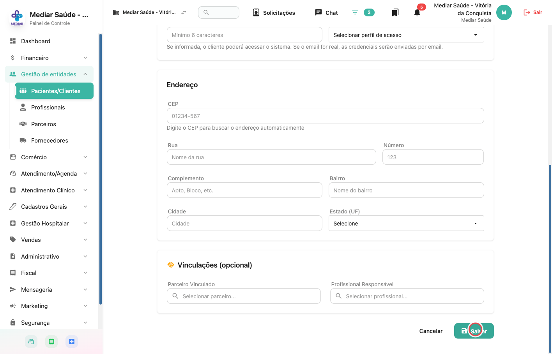This screenshot has width=552, height=354.
Task: Click the bookmarks icon in top bar
Action: tap(395, 12)
